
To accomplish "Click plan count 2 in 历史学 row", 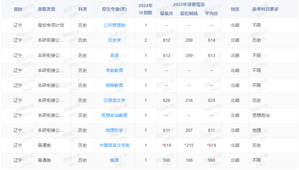I will click(146, 40).
